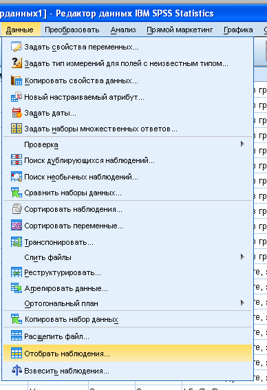The height and width of the screenshot is (390, 267).
Task: Open the 'Анализ' menu
Action: (x=123, y=30)
